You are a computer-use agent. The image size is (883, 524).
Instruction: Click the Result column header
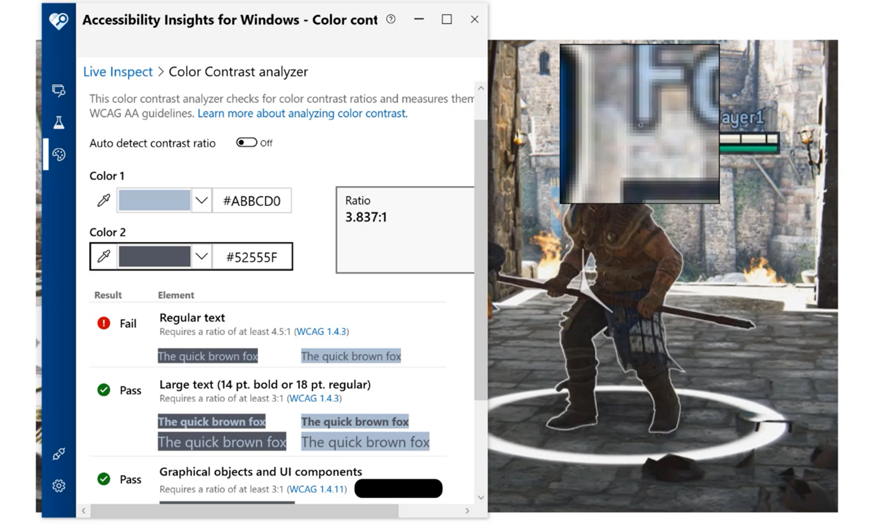pos(108,295)
